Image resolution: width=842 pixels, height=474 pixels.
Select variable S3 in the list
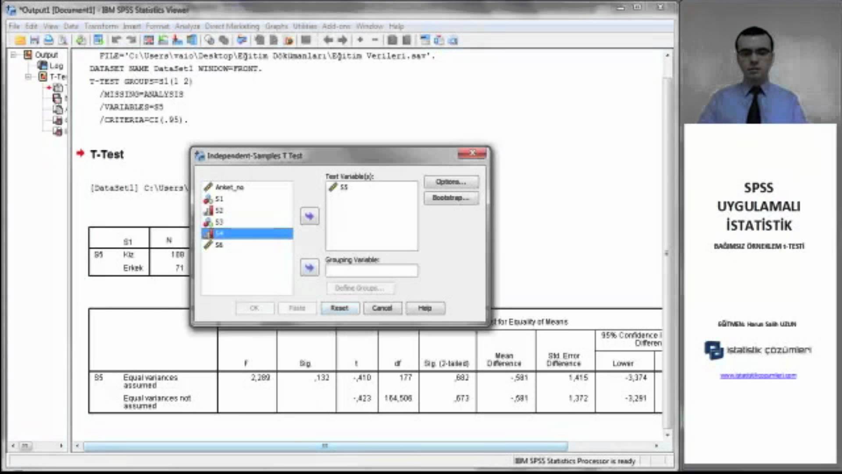247,222
